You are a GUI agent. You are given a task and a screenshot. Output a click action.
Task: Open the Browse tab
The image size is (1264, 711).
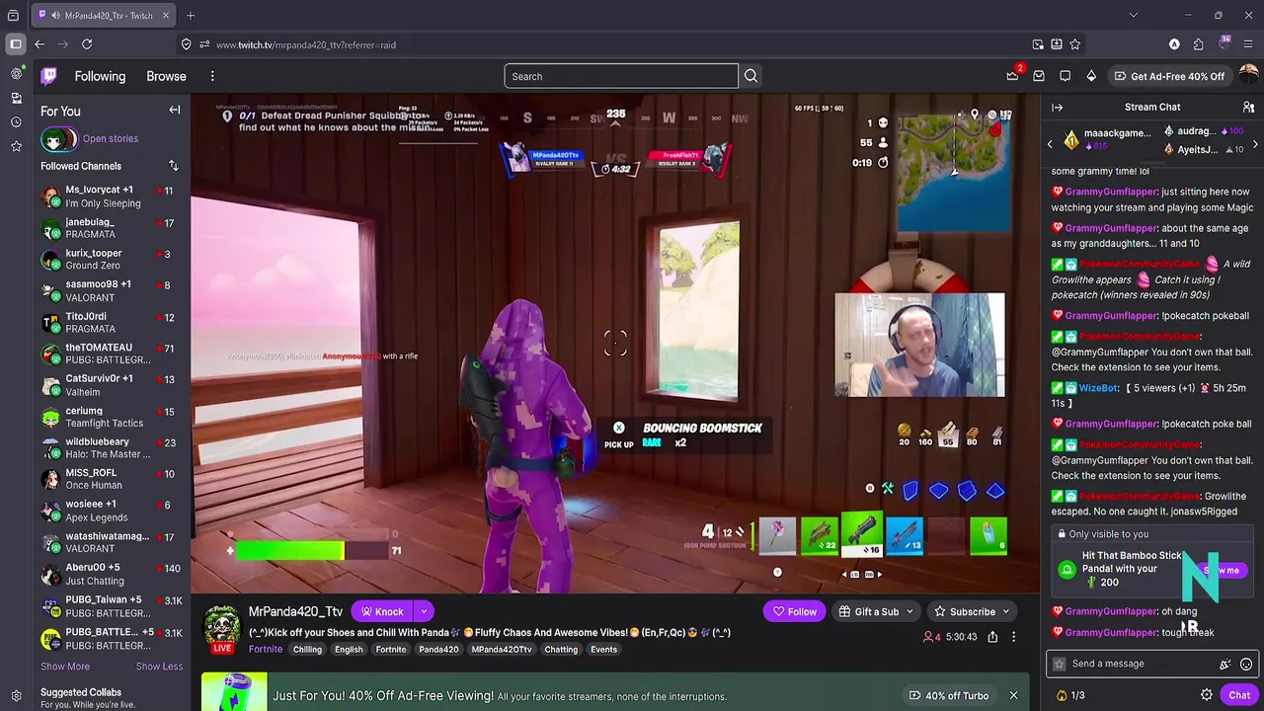pyautogui.click(x=166, y=76)
